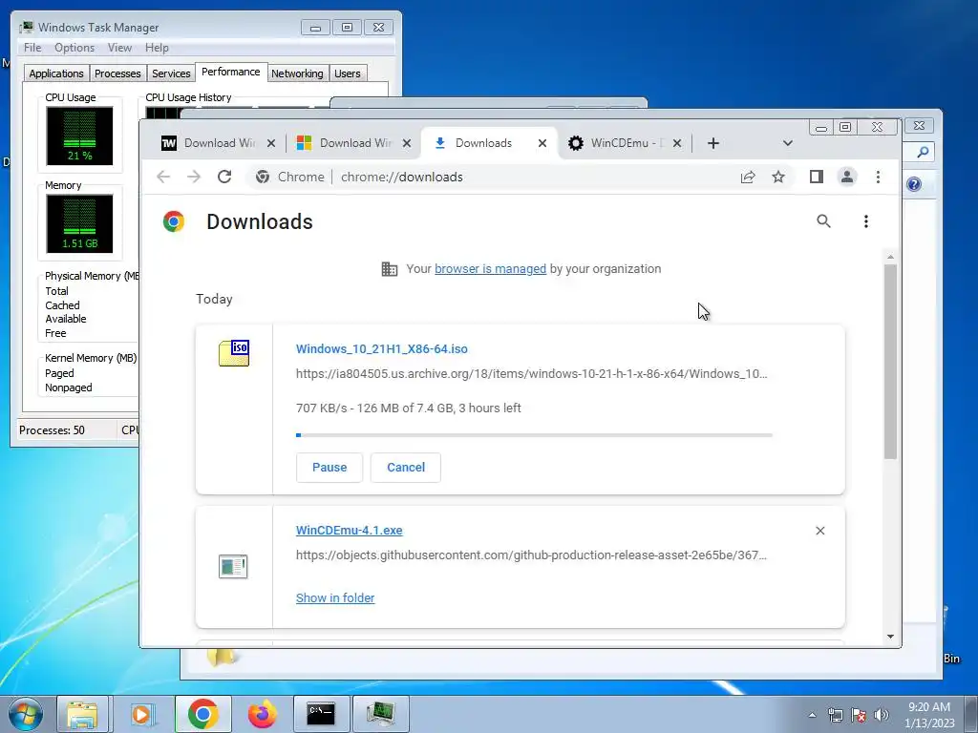Switch to Task Manager's Applications tab
978x733 pixels.
click(56, 73)
